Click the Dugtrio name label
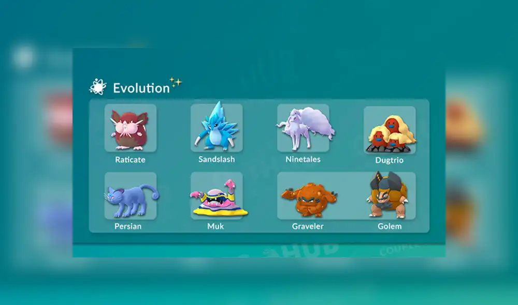Image resolution: width=518 pixels, height=305 pixels. (x=390, y=160)
